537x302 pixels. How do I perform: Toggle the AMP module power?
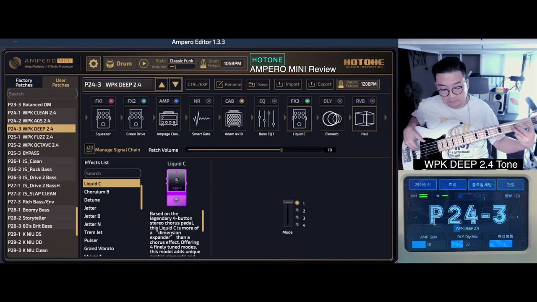(176, 101)
